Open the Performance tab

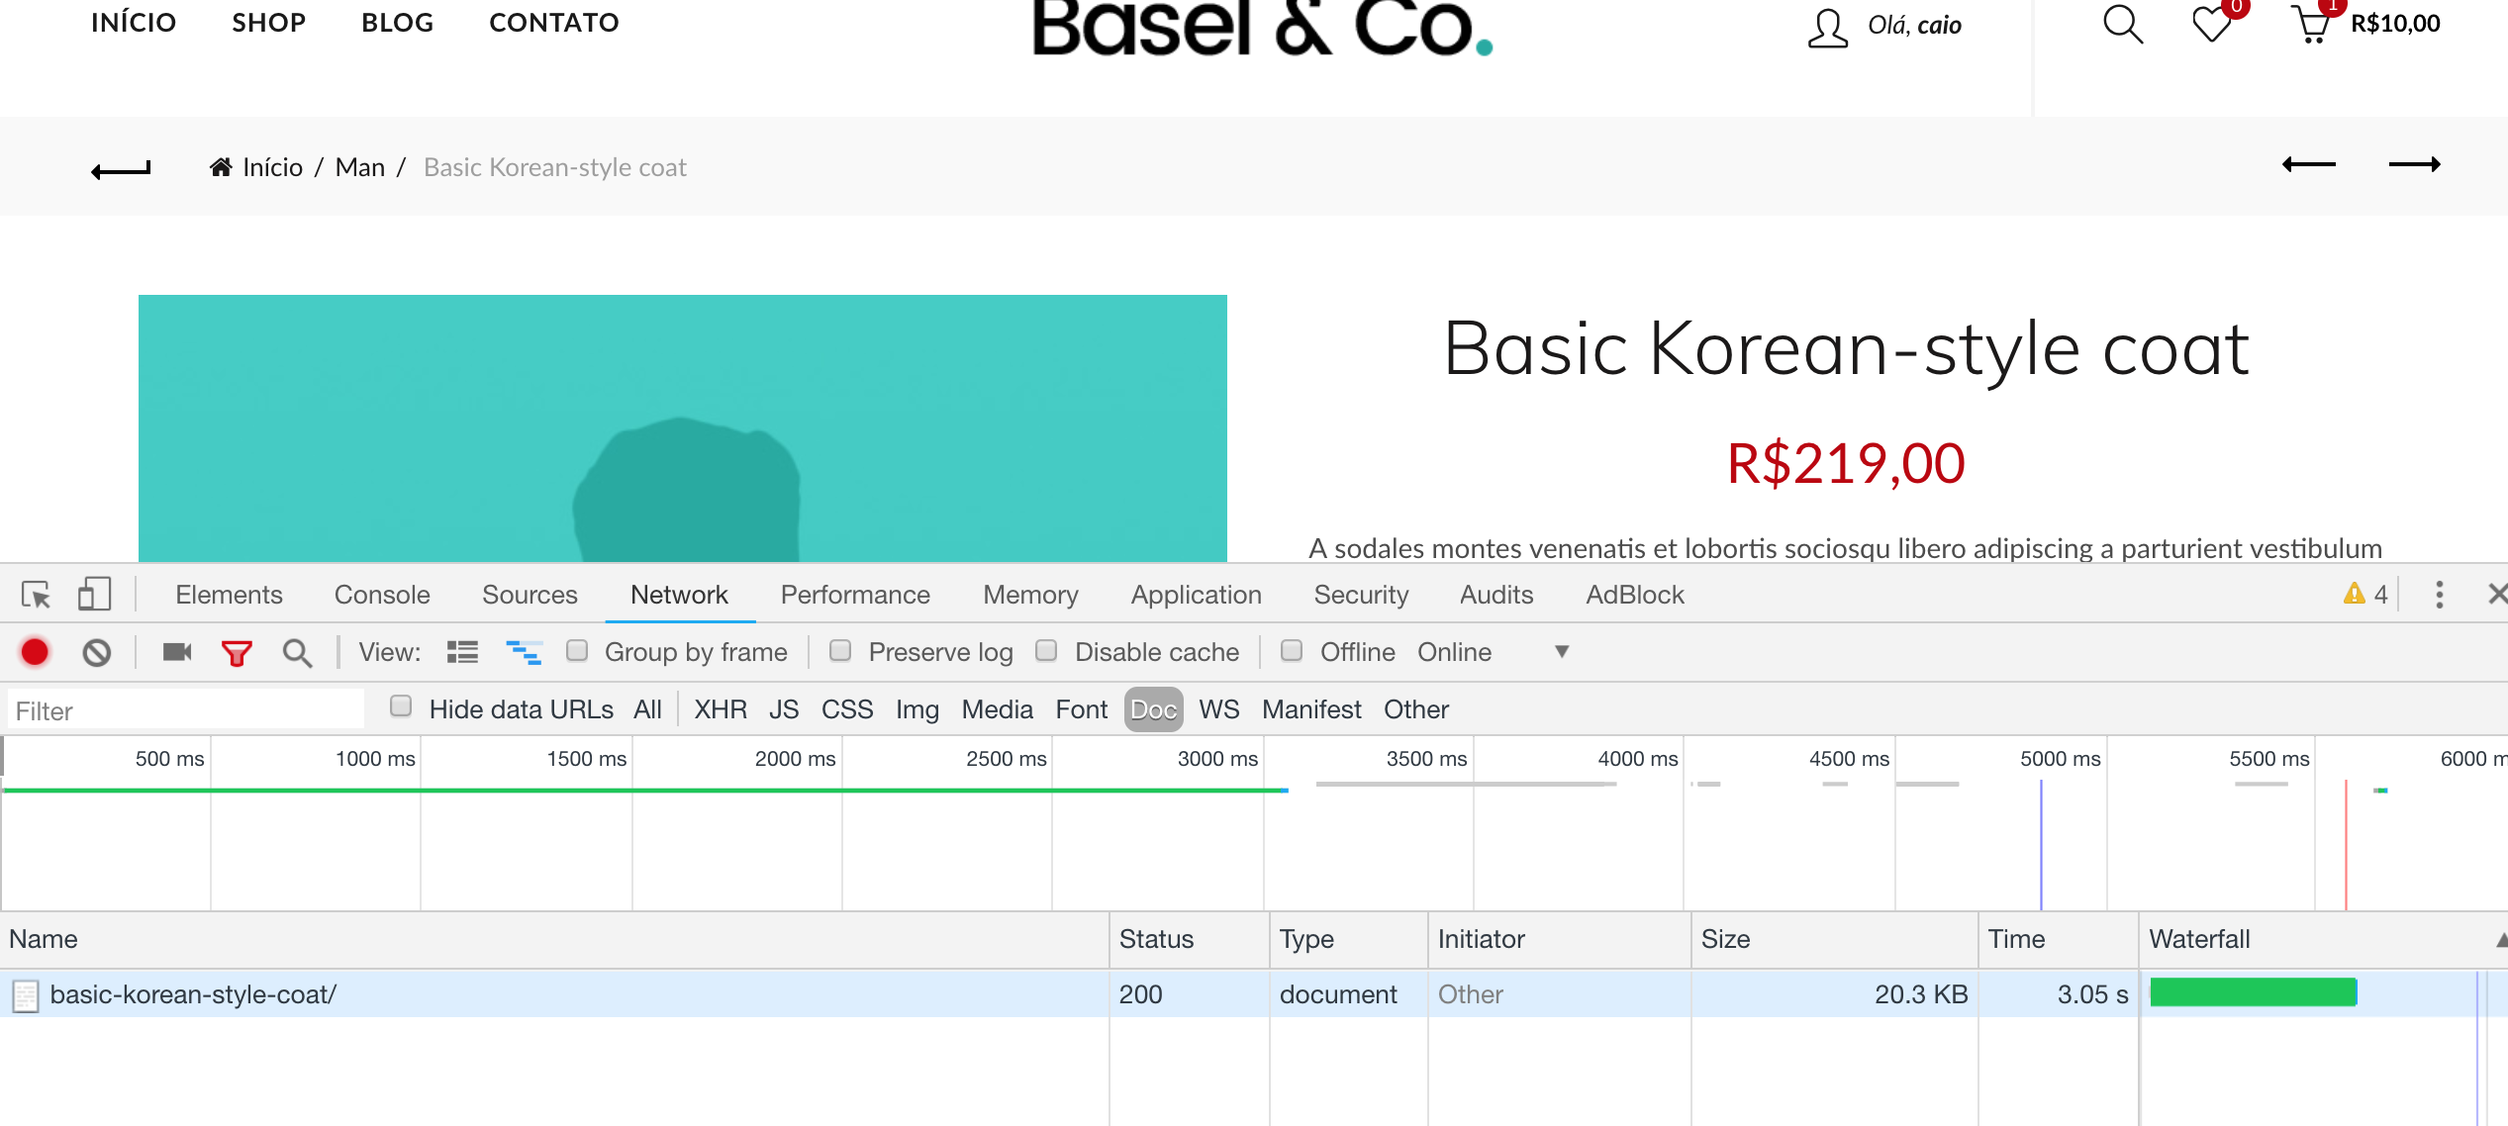coord(855,595)
